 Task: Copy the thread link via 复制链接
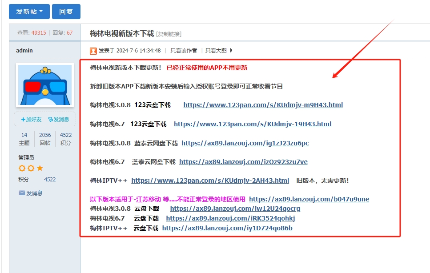(x=169, y=34)
